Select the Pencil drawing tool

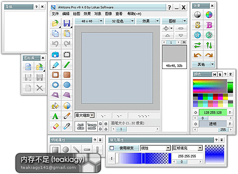click(x=55, y=65)
